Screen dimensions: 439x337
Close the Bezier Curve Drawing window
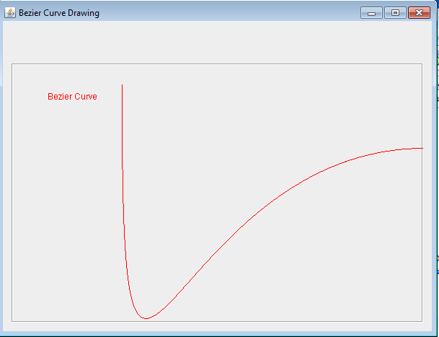click(419, 13)
